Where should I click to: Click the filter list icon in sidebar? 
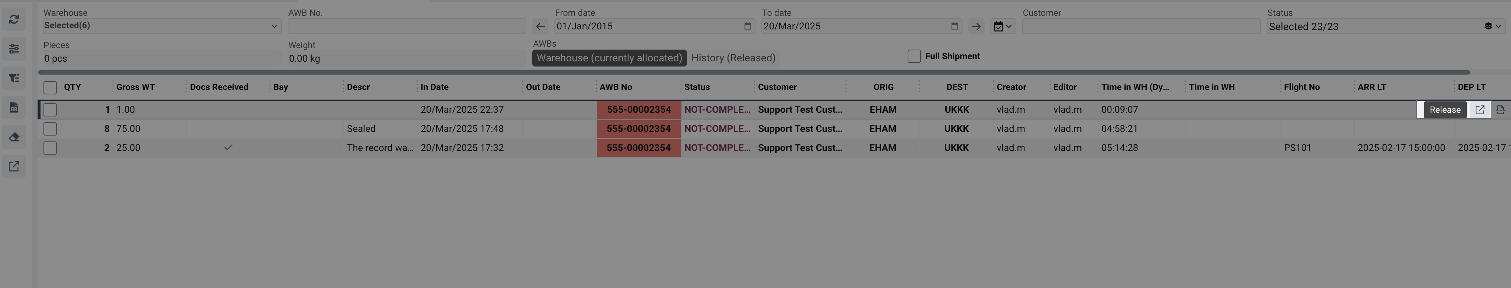14,78
